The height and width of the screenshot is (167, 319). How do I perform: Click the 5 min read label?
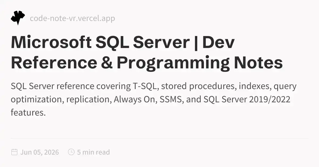tap(93, 152)
